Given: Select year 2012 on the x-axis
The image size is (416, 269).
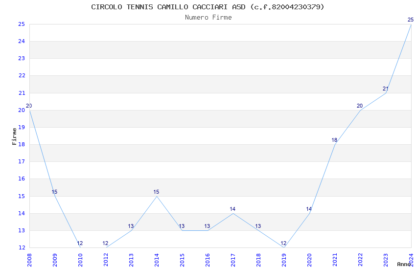Looking at the screenshot, I should click(106, 260).
